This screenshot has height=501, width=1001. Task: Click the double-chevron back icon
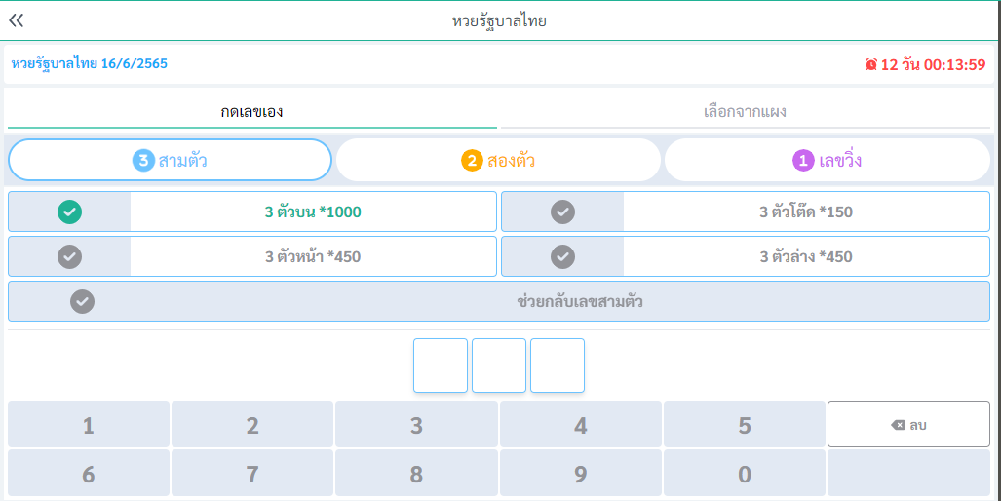click(16, 20)
